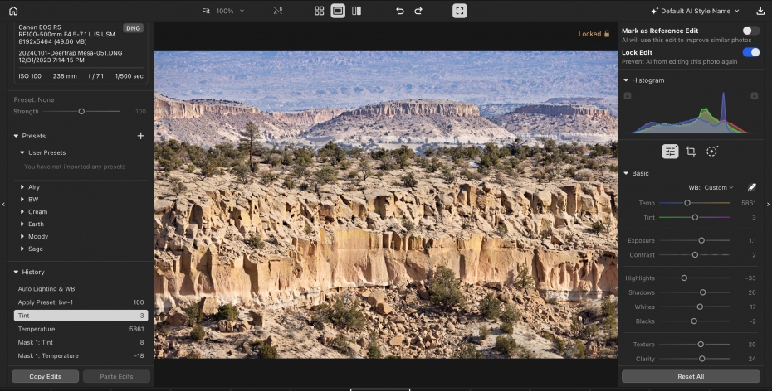The height and width of the screenshot is (391, 772).
Task: Select Mask 1: Temperature history step
Action: point(81,355)
